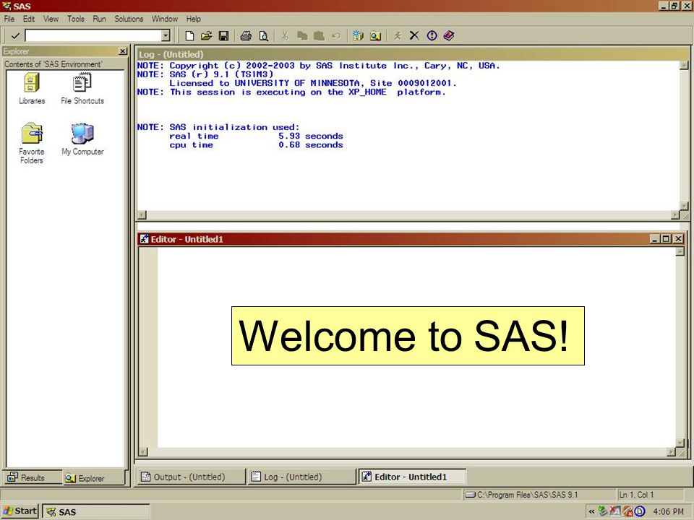
Task: Click the Copy icon in the toolbar
Action: pyautogui.click(x=302, y=36)
